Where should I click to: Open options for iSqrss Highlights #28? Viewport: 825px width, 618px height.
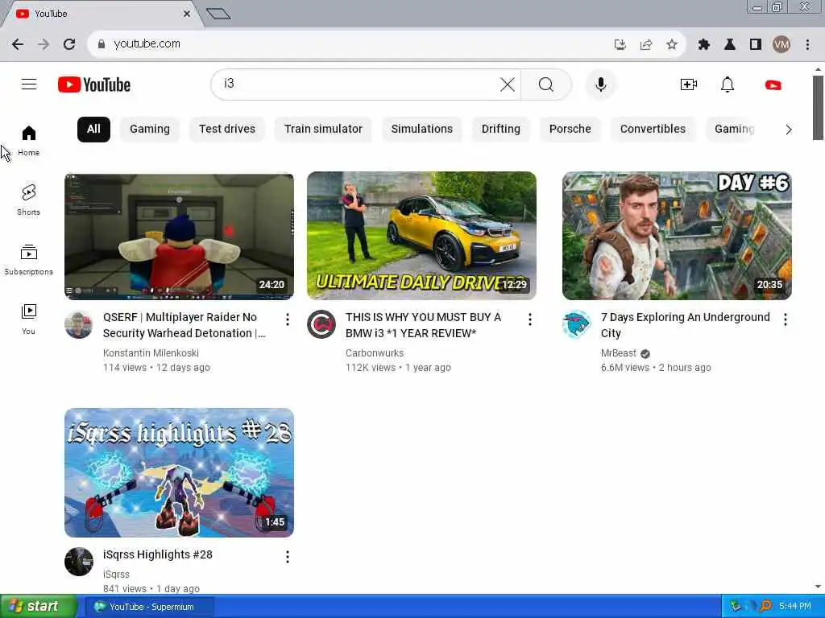288,557
